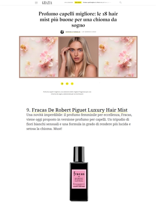Click the left pink blossoms image
Image resolution: width=156 pixels, height=208 pixels.
coord(39,57)
